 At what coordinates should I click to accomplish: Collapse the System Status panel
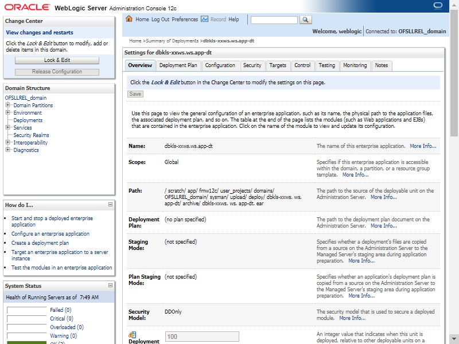[110, 285]
